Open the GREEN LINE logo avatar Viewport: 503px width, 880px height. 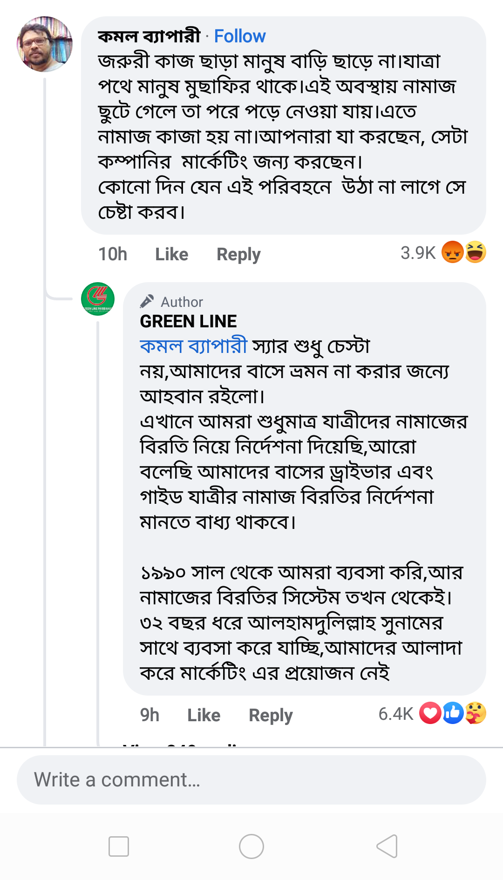coord(98,299)
